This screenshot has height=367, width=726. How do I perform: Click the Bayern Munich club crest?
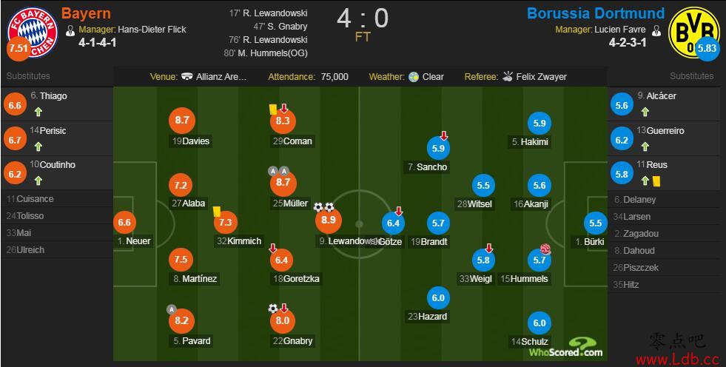(33, 33)
